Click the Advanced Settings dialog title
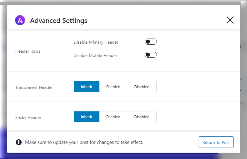Image resolution: width=247 pixels, height=159 pixels. (x=59, y=20)
